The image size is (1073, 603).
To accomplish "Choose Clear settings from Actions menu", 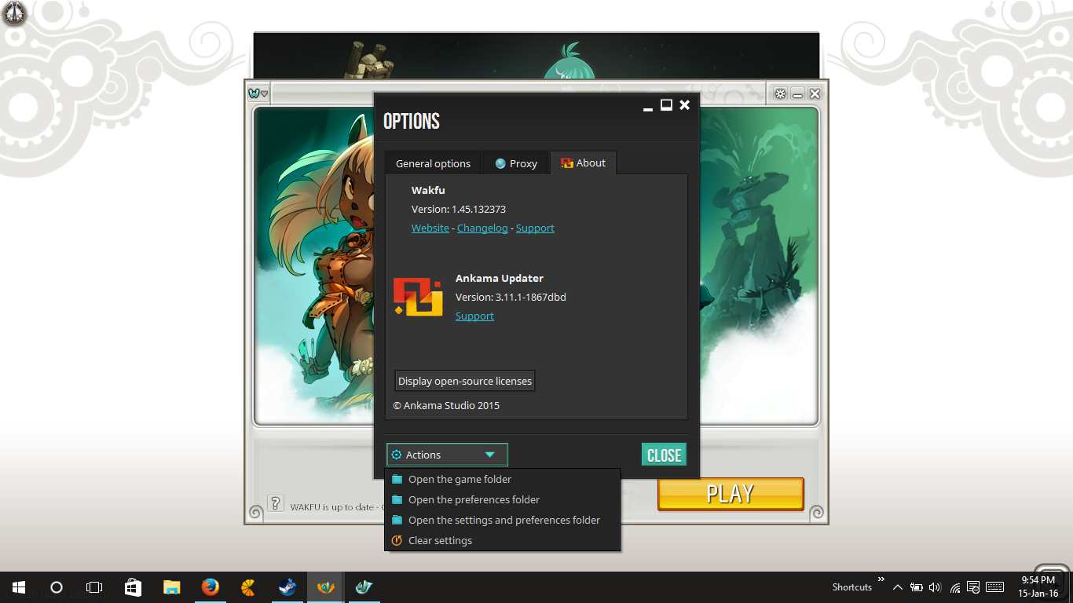I will [502, 540].
